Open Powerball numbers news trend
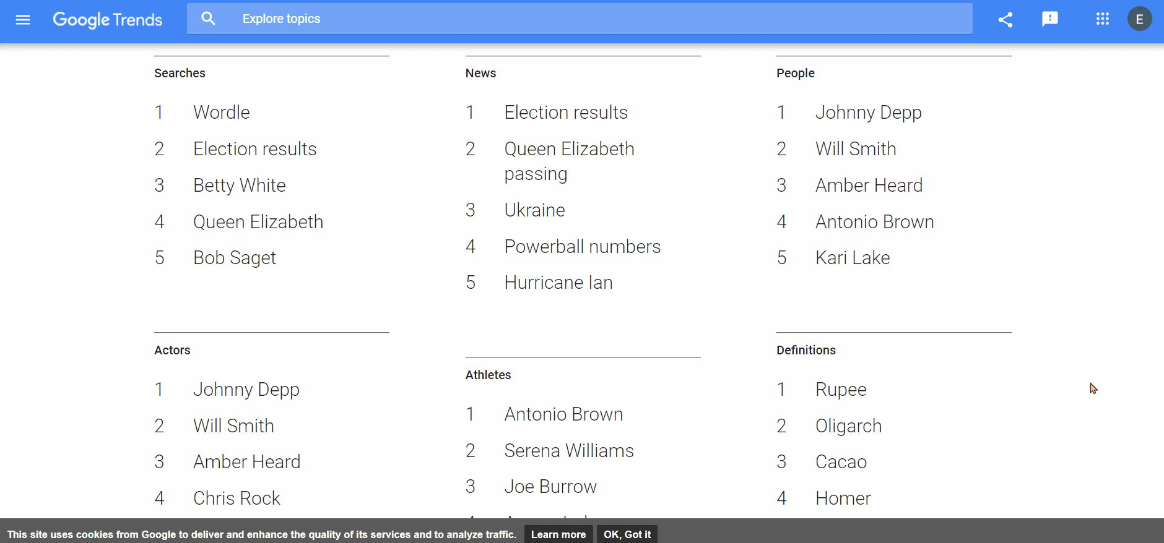Image resolution: width=1164 pixels, height=543 pixels. click(583, 247)
